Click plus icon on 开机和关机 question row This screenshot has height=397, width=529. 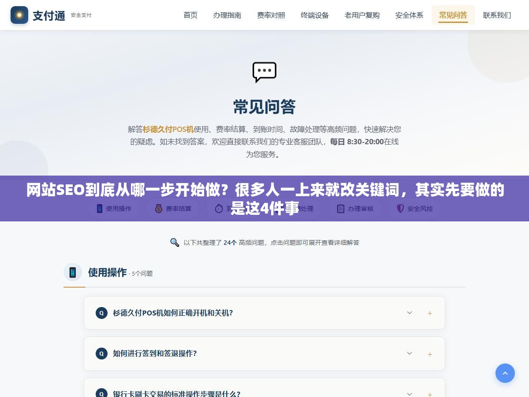click(430, 313)
